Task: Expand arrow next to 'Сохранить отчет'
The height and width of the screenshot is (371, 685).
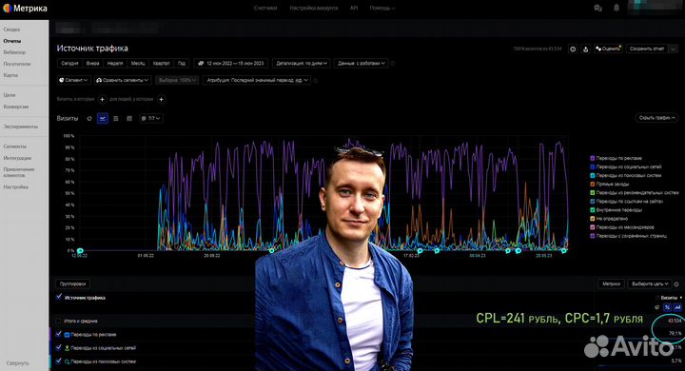Action: pyautogui.click(x=675, y=49)
